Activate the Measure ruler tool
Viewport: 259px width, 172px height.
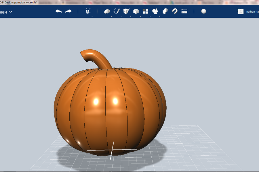pos(184,11)
